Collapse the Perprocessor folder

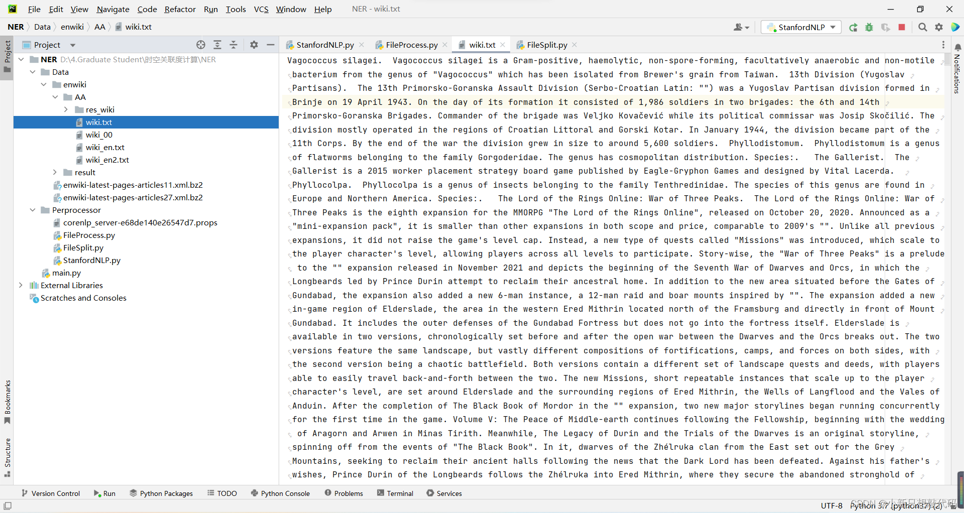[33, 210]
